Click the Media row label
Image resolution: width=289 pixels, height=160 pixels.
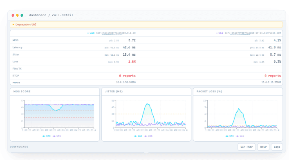tap(16, 82)
